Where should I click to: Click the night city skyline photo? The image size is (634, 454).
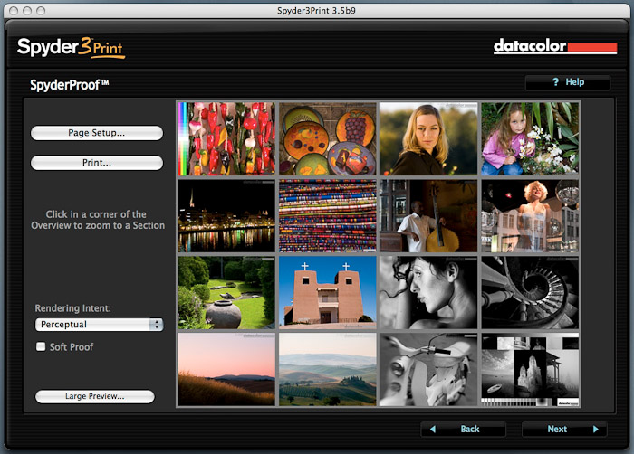click(226, 215)
